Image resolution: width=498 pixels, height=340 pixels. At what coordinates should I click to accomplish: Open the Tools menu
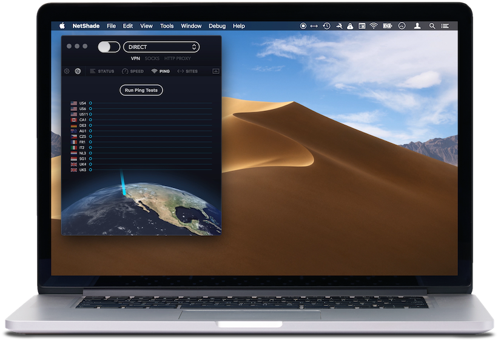pyautogui.click(x=167, y=26)
